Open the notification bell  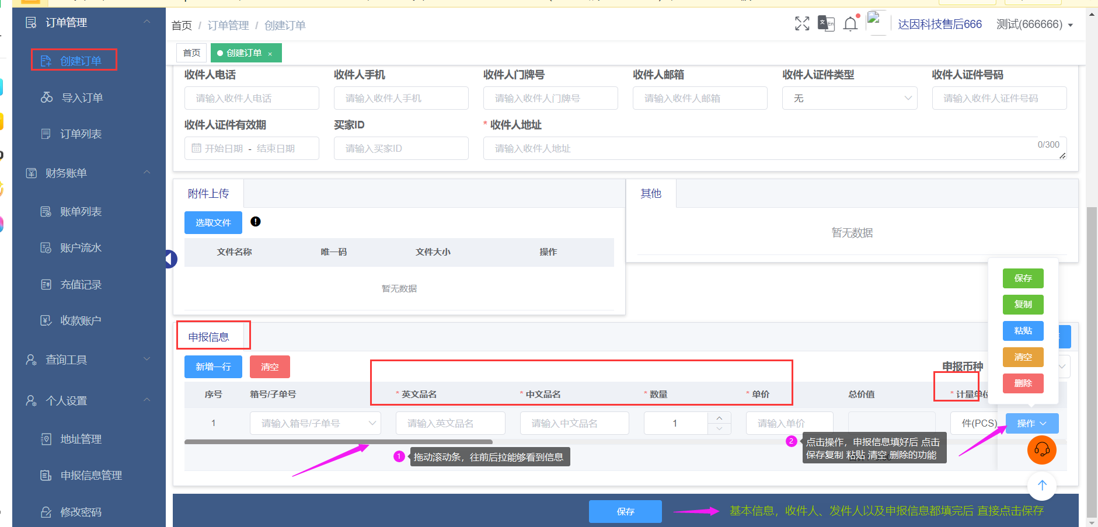pos(850,24)
